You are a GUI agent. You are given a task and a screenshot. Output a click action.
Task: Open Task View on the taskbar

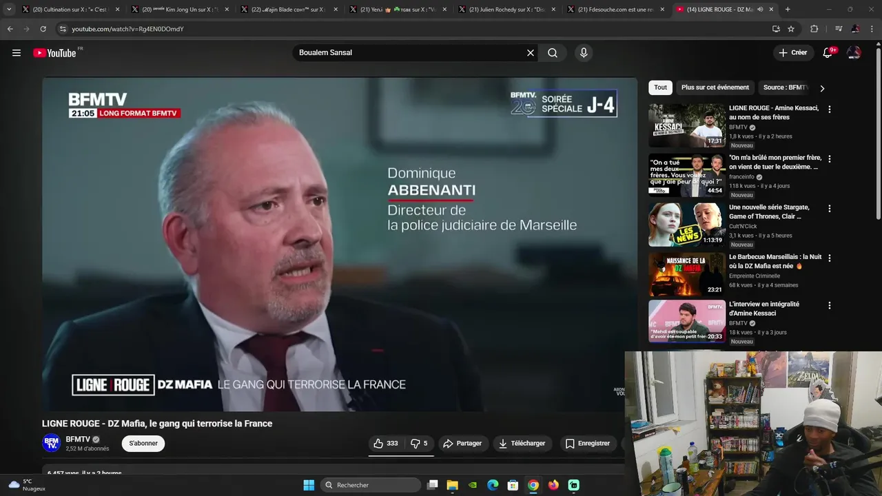(x=433, y=485)
